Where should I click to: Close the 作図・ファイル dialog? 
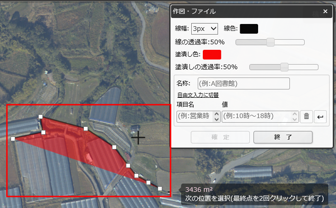(x=325, y=12)
